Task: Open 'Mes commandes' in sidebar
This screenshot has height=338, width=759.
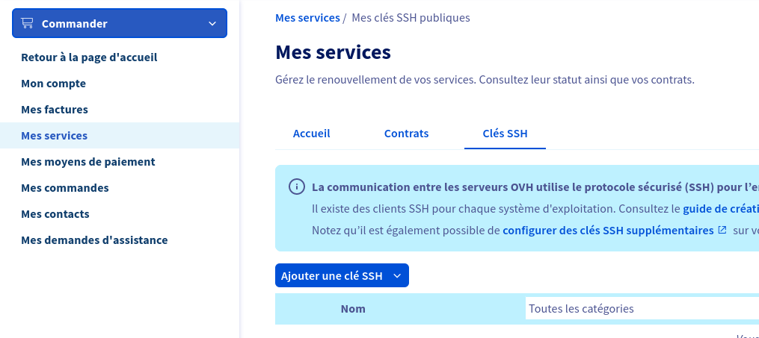Action: pos(65,188)
